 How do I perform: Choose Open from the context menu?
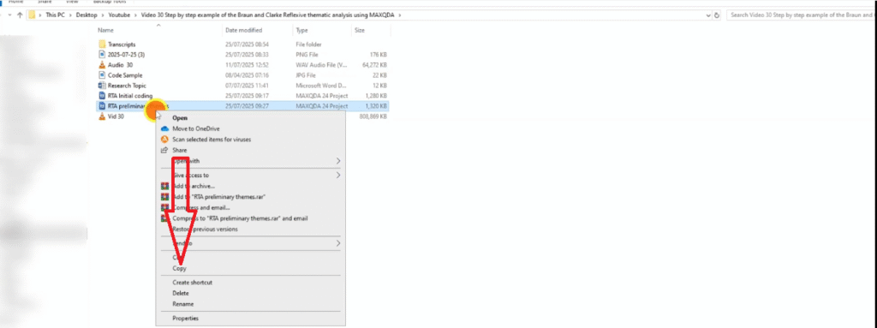[x=180, y=118]
